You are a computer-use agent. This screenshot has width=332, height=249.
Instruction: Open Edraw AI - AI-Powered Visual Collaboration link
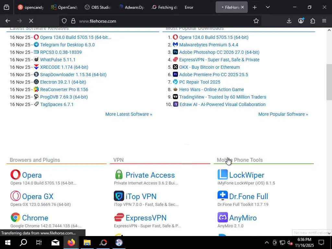click(222, 104)
